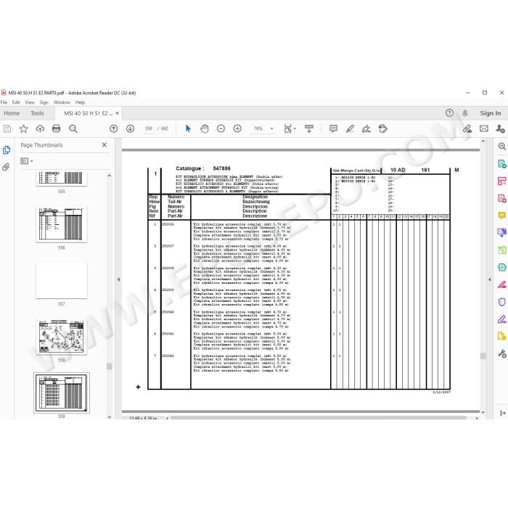Upload file to cloud icon
This screenshot has width=508, height=508.
(x=40, y=128)
